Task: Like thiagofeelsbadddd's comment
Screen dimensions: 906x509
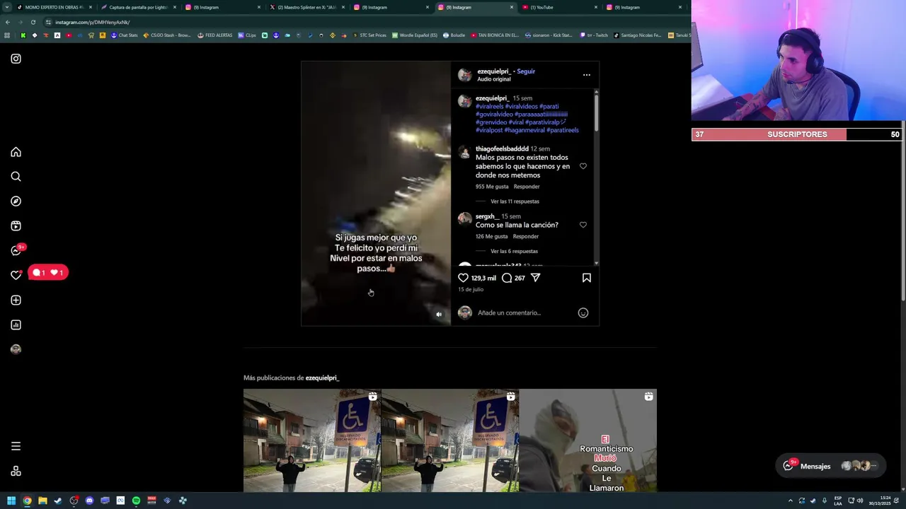Action: 583,166
